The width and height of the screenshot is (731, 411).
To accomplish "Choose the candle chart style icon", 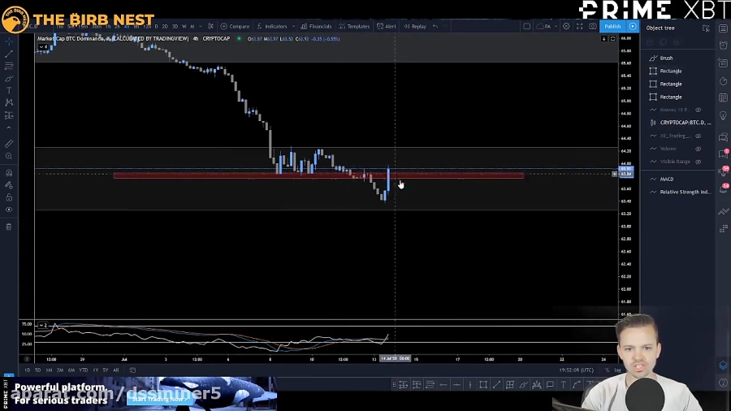I will coord(210,27).
